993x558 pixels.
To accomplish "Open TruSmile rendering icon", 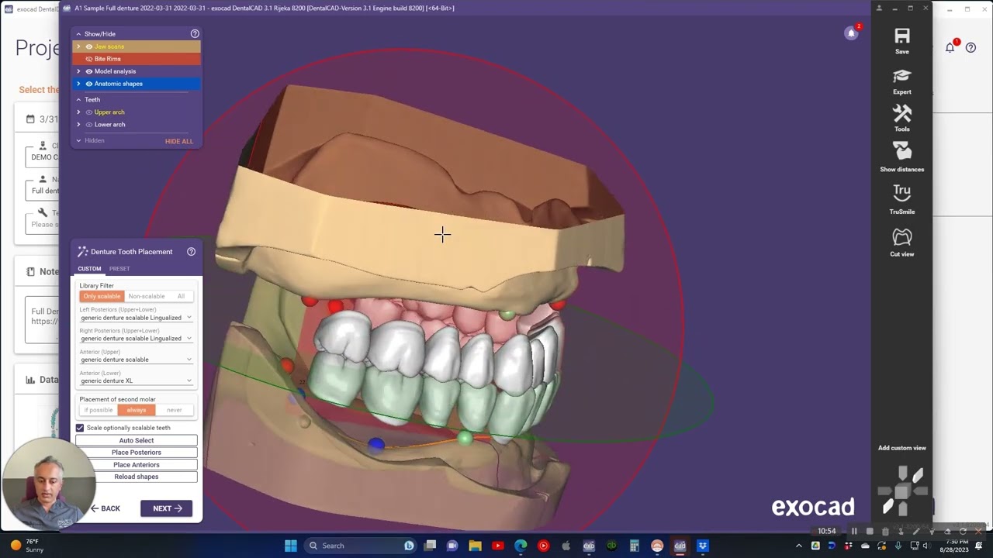I will pyautogui.click(x=901, y=192).
